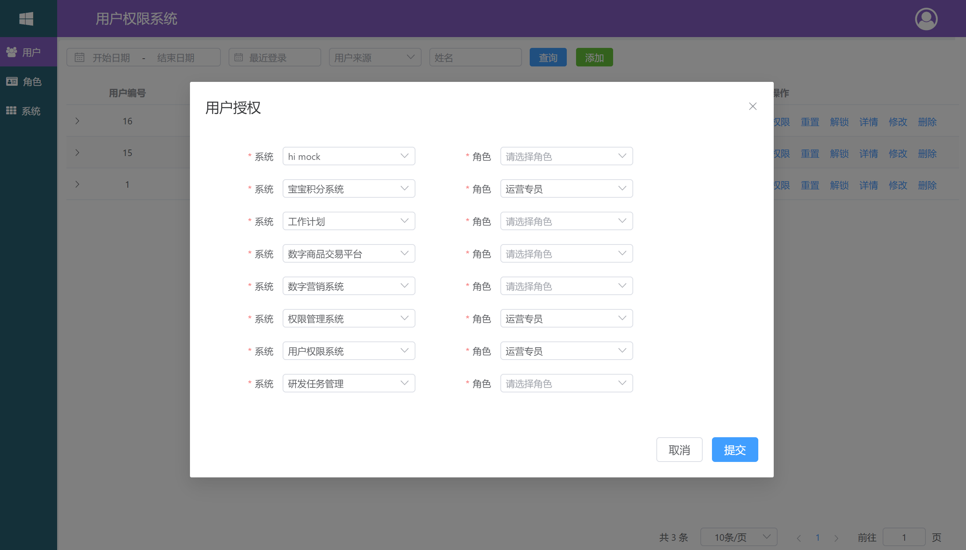The image size is (966, 550).
Task: Click 详情 link in user 15 row
Action: point(868,153)
